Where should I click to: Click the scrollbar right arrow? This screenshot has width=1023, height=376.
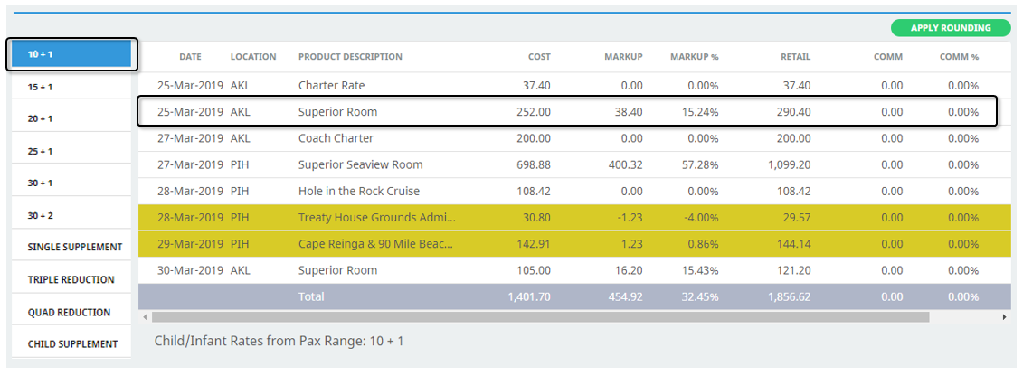[1005, 316]
